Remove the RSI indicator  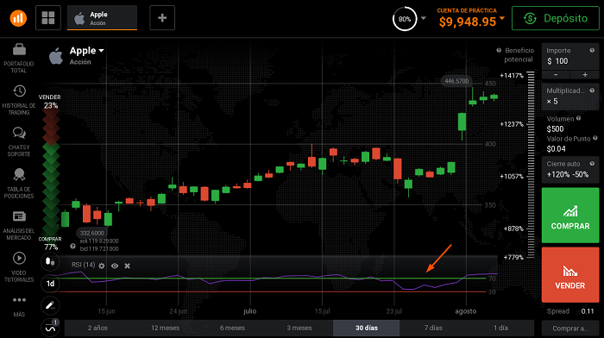point(128,266)
